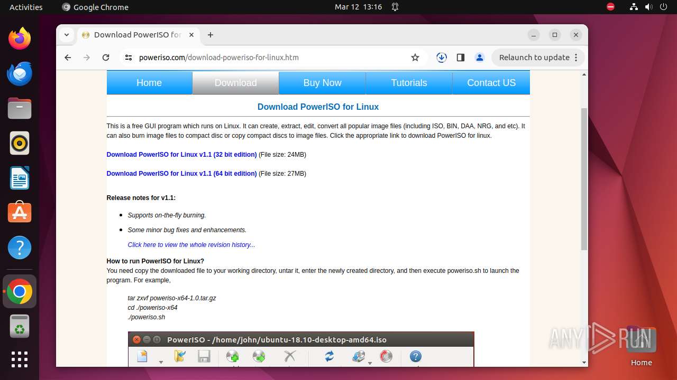Reload the PowerISO page
677x380 pixels.
click(106, 58)
